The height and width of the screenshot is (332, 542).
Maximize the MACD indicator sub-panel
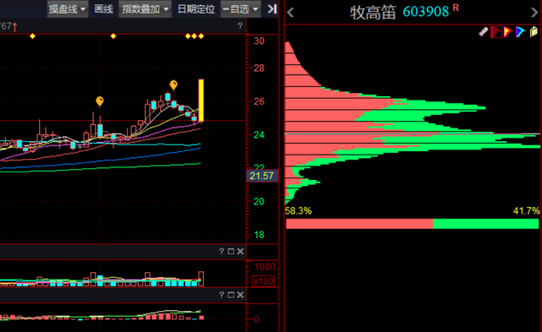[x=231, y=295]
